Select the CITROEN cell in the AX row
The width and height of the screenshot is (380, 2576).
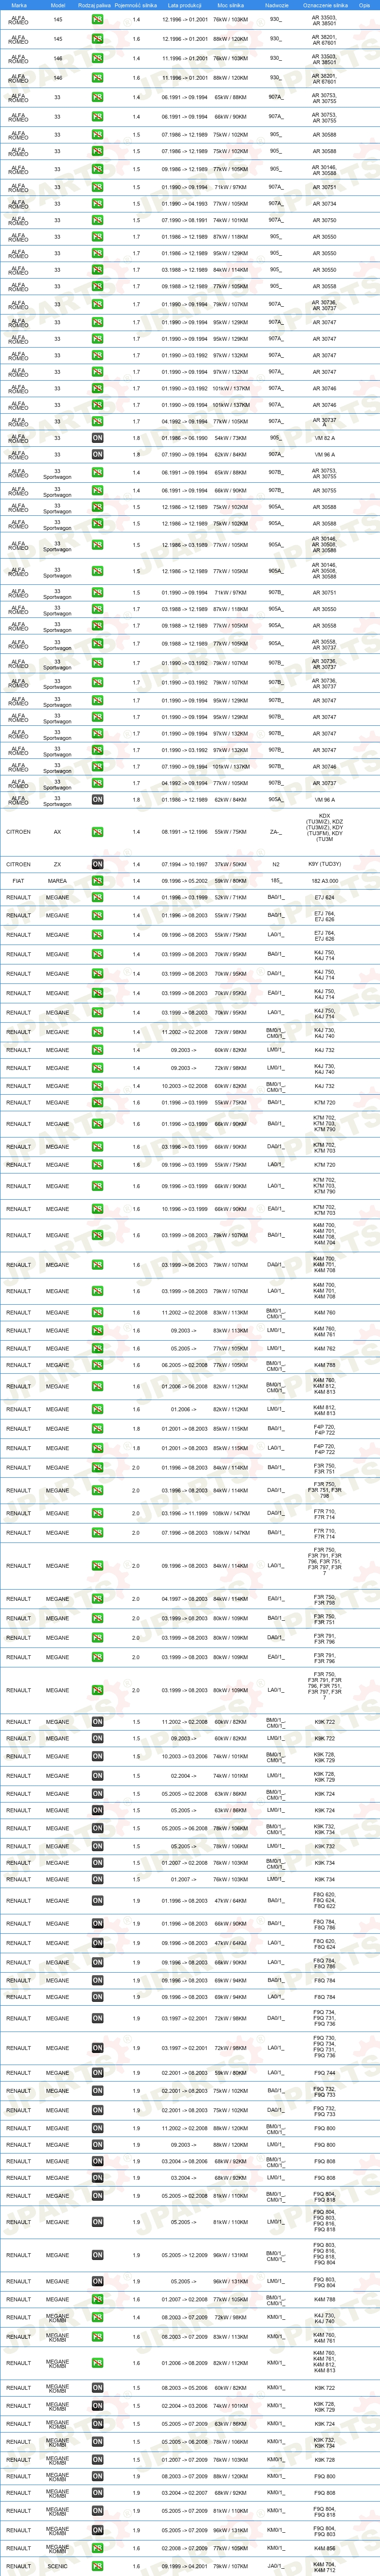(x=19, y=831)
